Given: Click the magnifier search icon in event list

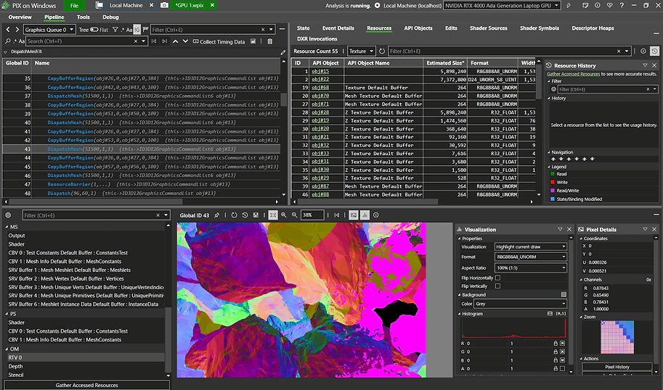Looking at the screenshot, I should [7, 41].
